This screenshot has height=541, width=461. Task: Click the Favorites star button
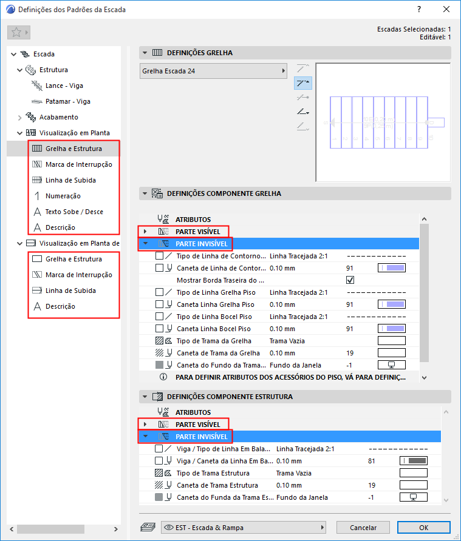click(19, 32)
